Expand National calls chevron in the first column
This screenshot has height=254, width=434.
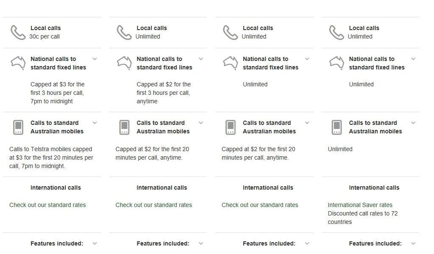click(95, 59)
